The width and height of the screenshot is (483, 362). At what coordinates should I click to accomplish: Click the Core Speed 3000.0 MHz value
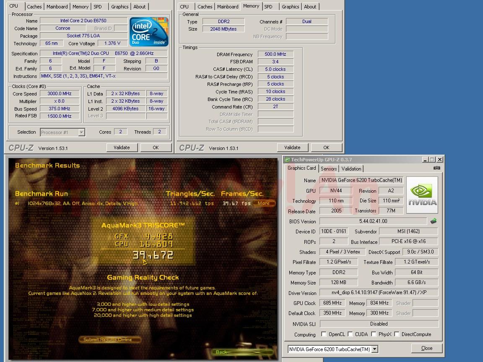(60, 93)
